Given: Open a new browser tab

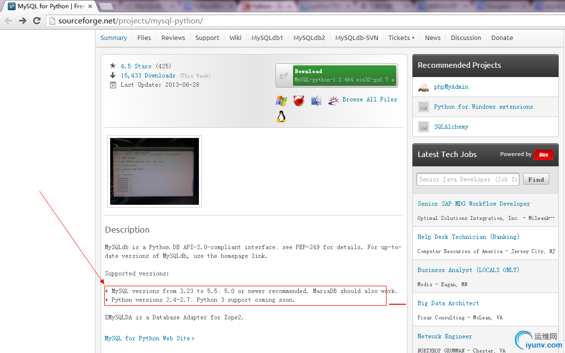Looking at the screenshot, I should click(106, 6).
